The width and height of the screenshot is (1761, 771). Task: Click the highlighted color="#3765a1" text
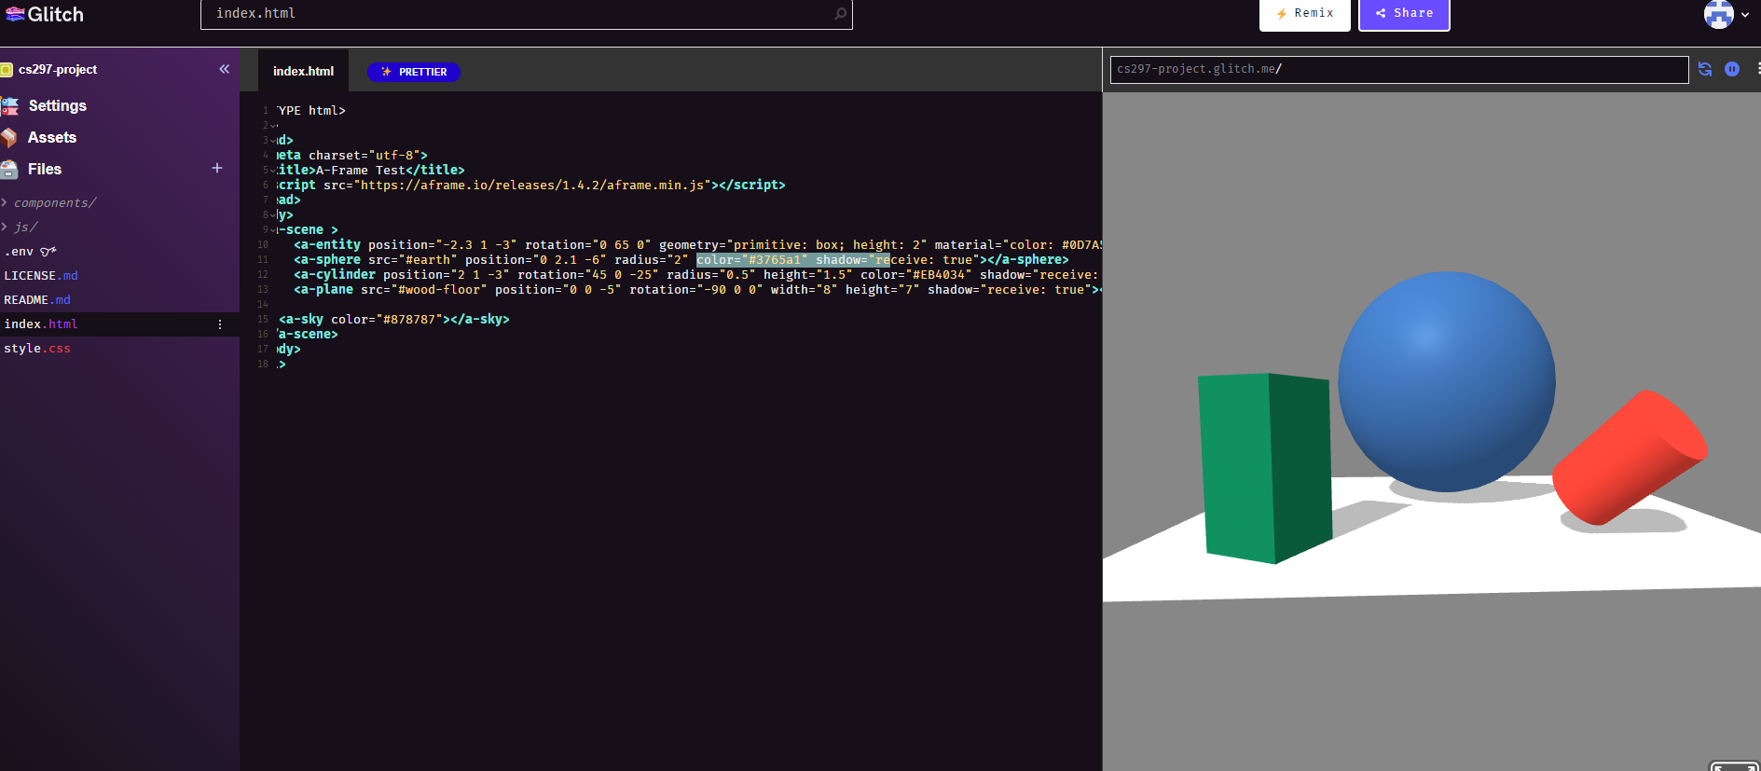click(752, 260)
